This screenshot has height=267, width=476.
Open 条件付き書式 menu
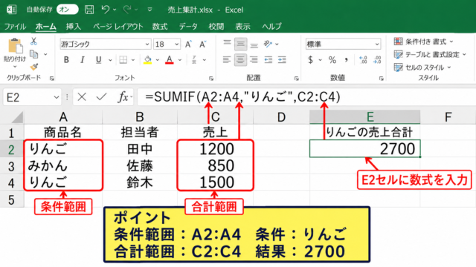point(423,42)
